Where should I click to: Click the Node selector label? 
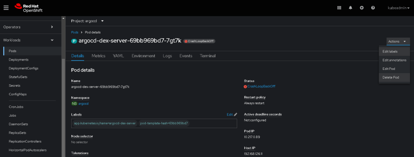pyautogui.click(x=82, y=136)
